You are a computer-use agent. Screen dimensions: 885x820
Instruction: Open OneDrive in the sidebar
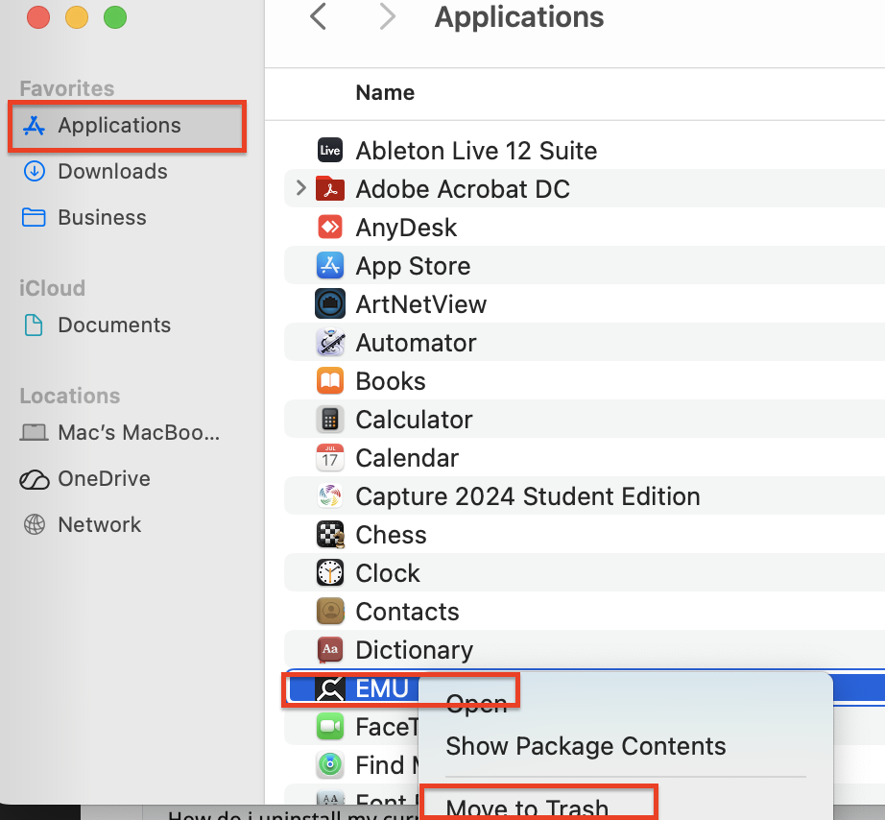point(105,479)
